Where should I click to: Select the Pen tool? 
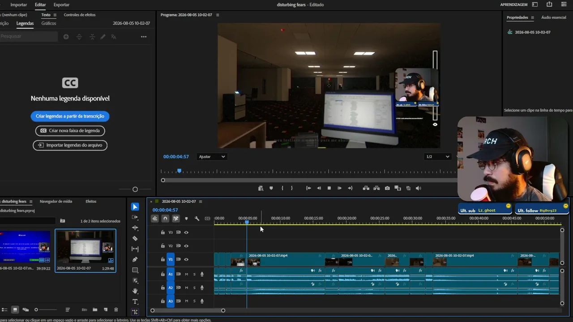coord(135,259)
